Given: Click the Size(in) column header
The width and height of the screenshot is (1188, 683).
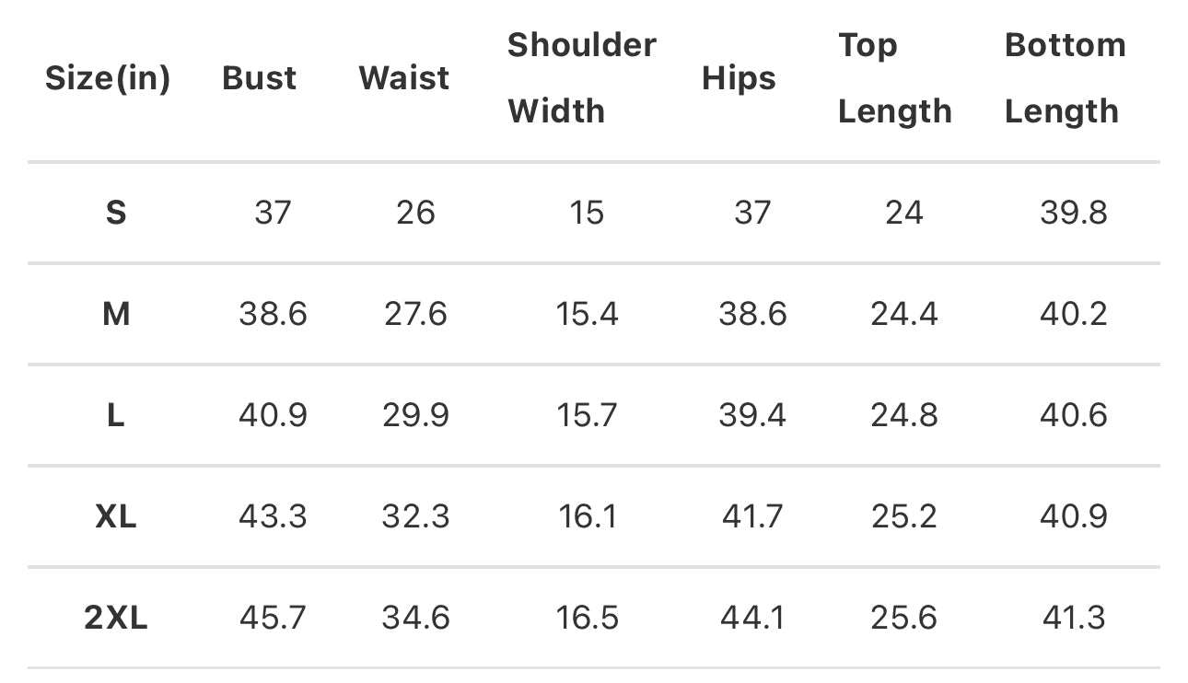Looking at the screenshot, I should [108, 78].
